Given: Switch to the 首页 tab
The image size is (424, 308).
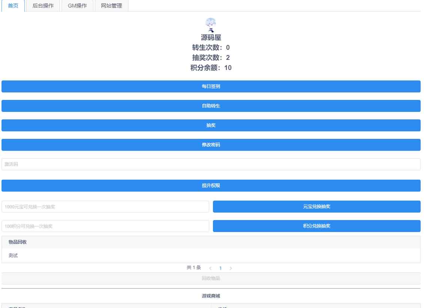Looking at the screenshot, I should (13, 6).
